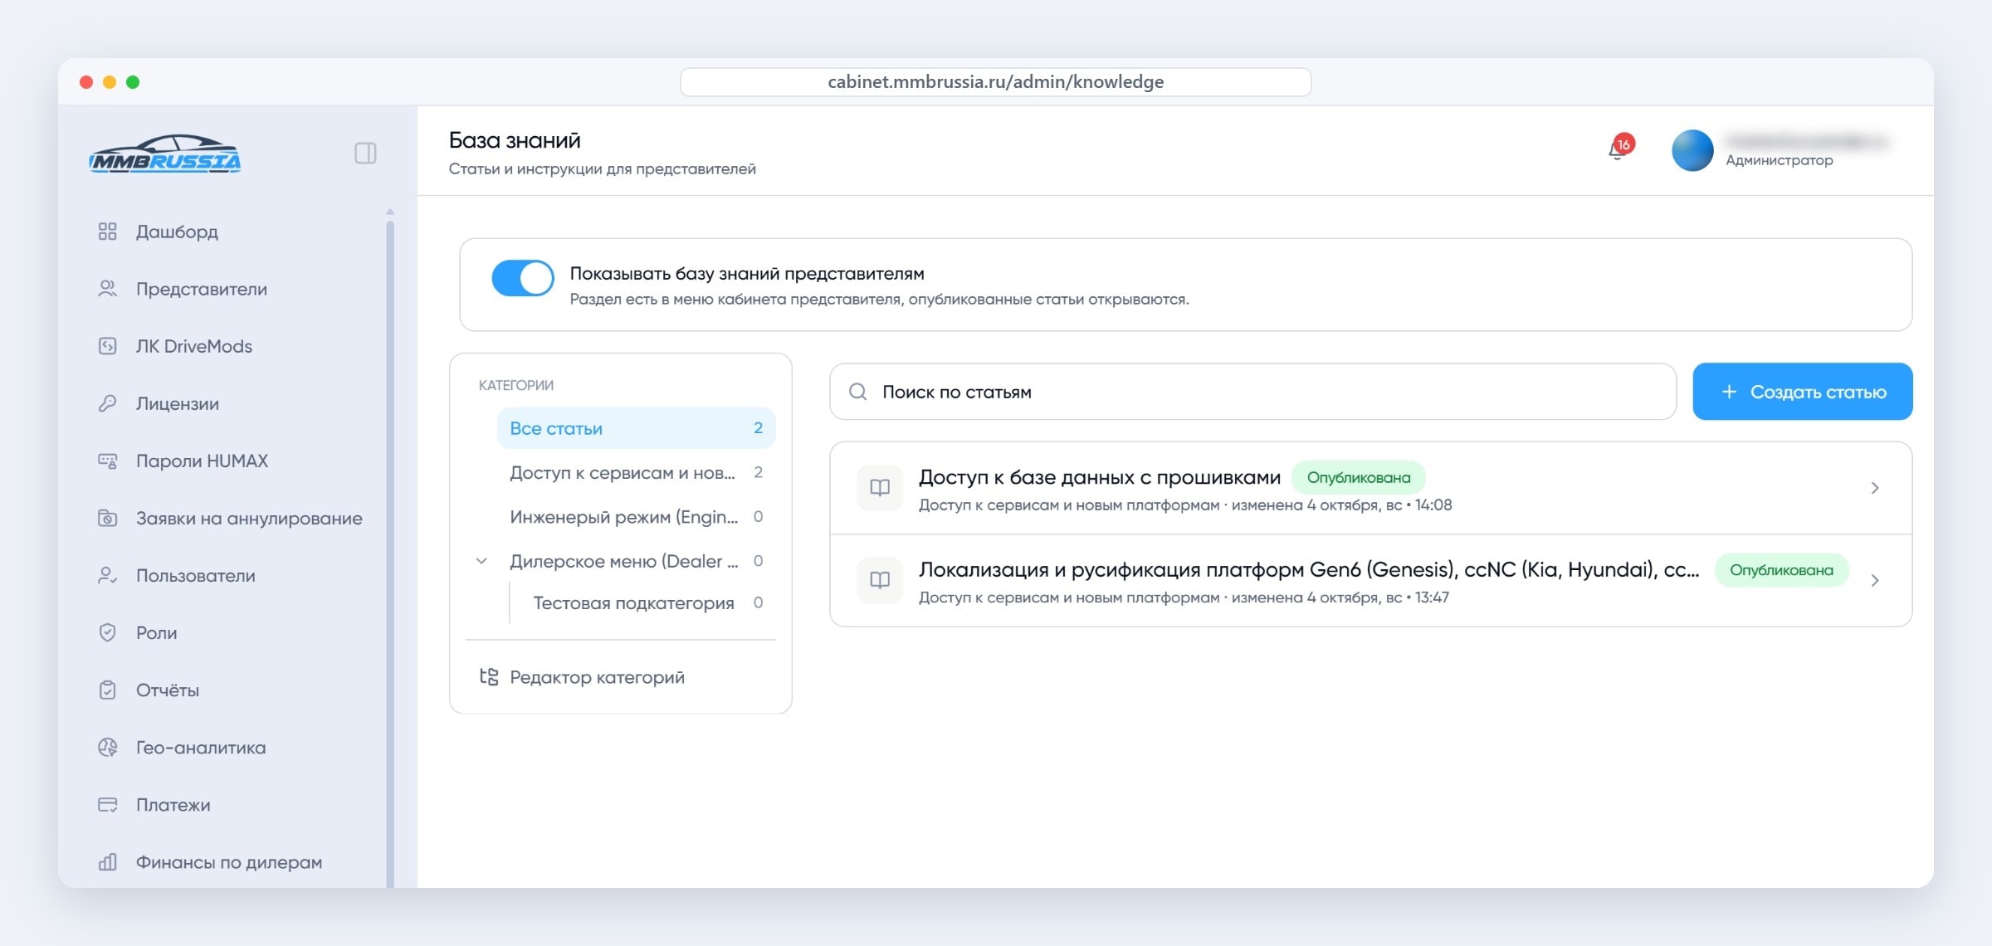
Task: Click the Отчёты clipboard icon
Action: click(108, 690)
